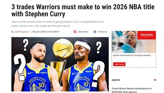Click the Subscribe text link
The height and width of the screenshot is (93, 164).
[x=83, y=32]
